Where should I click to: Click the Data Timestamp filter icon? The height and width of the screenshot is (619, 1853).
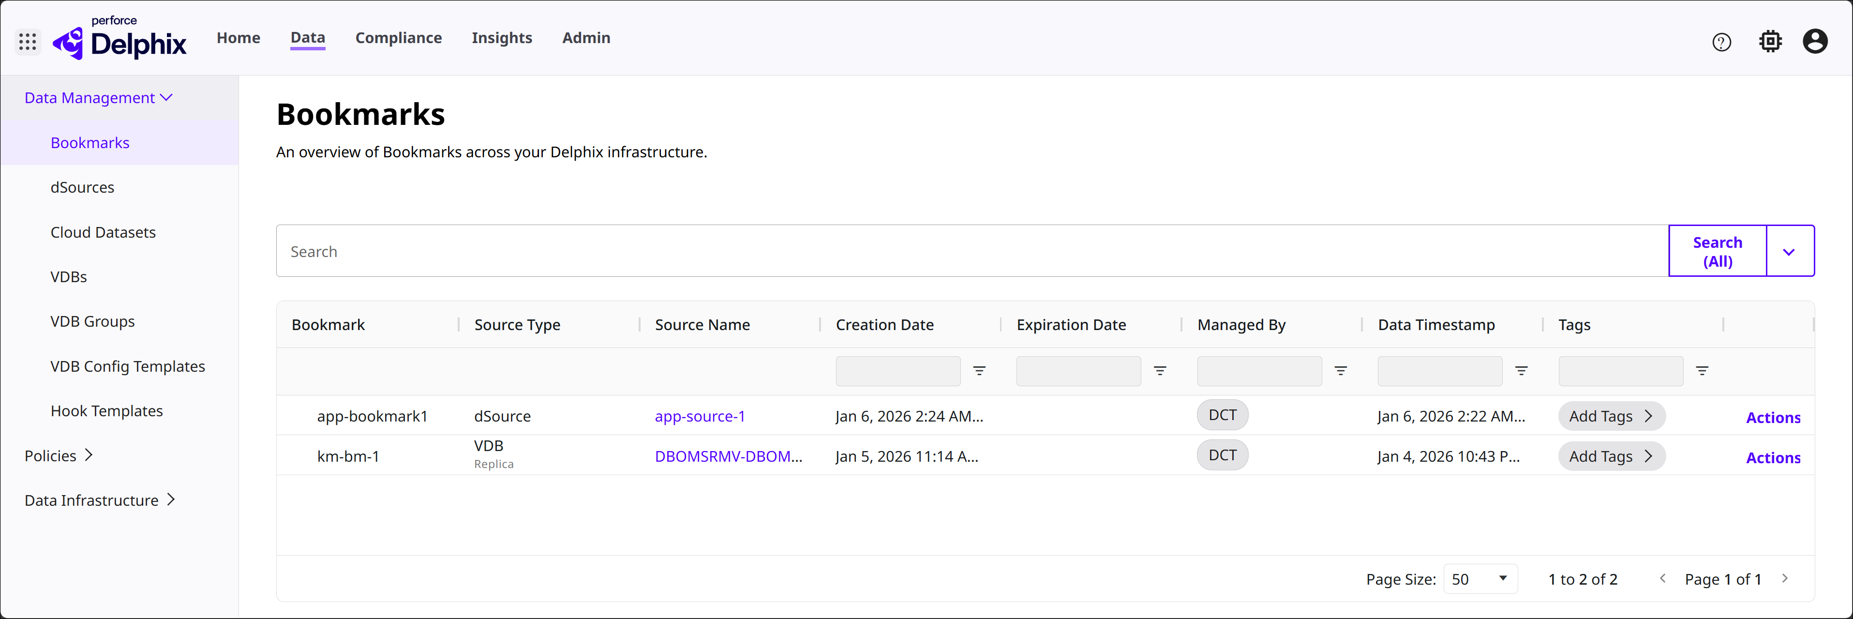(1522, 371)
